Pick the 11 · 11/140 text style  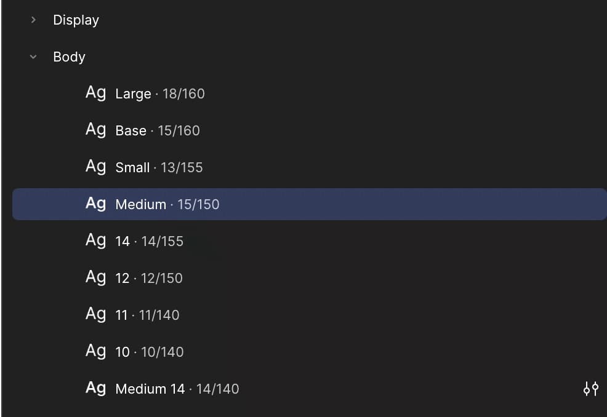310,315
